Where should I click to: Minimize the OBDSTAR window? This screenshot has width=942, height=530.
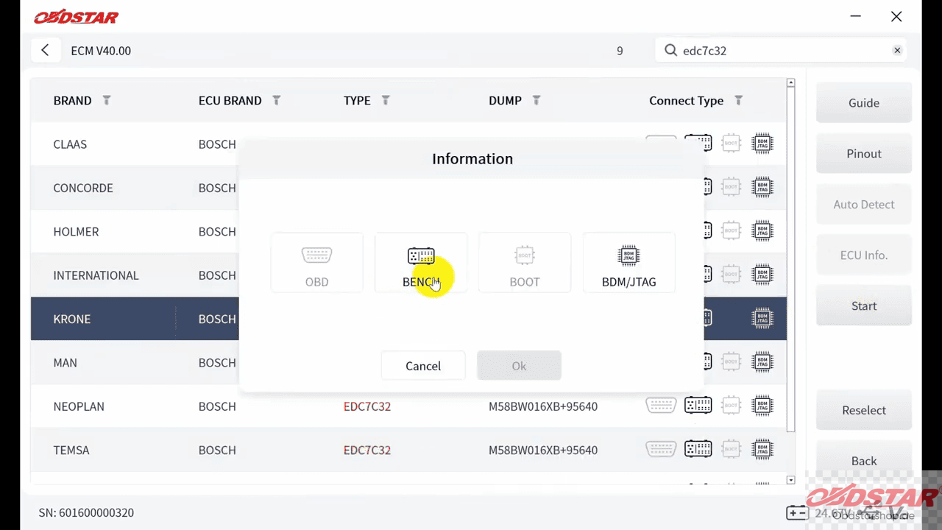pyautogui.click(x=855, y=16)
